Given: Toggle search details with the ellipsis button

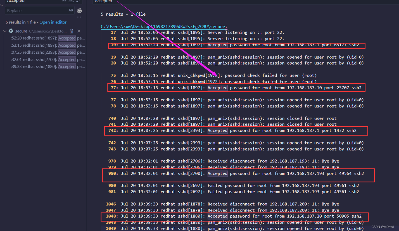Looking at the screenshot, I should pos(79,17).
